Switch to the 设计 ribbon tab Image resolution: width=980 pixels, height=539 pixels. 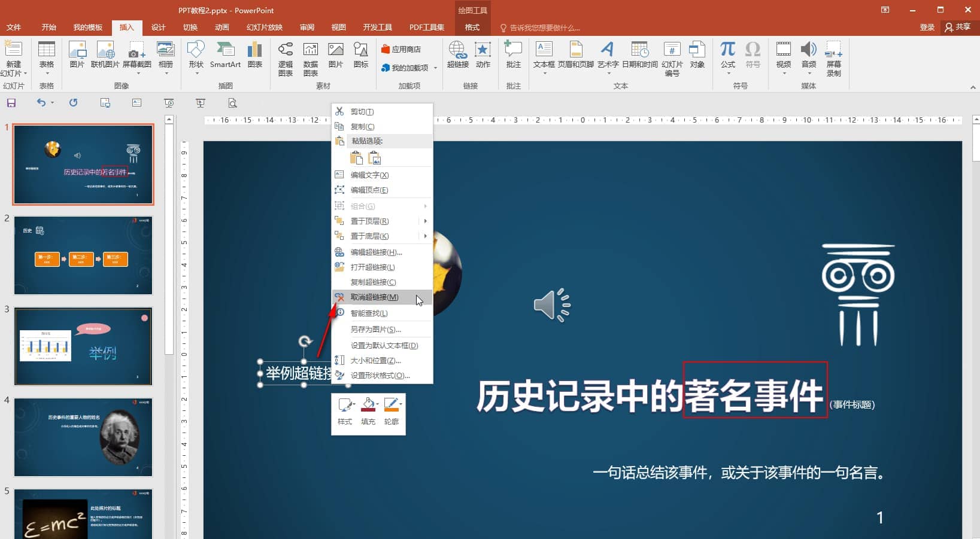tap(158, 28)
